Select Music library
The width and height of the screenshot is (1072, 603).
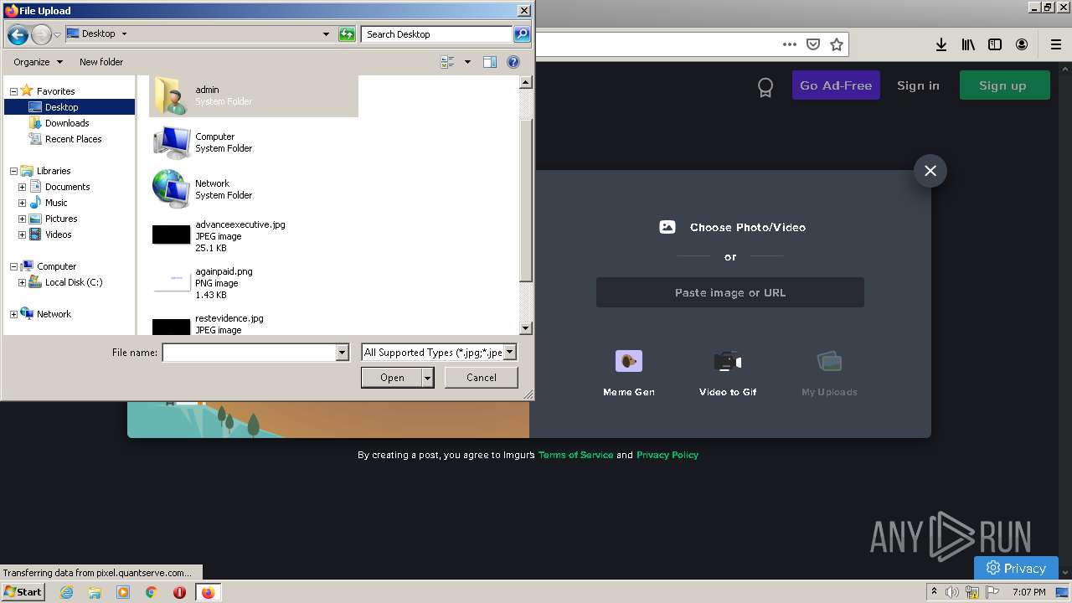[56, 203]
